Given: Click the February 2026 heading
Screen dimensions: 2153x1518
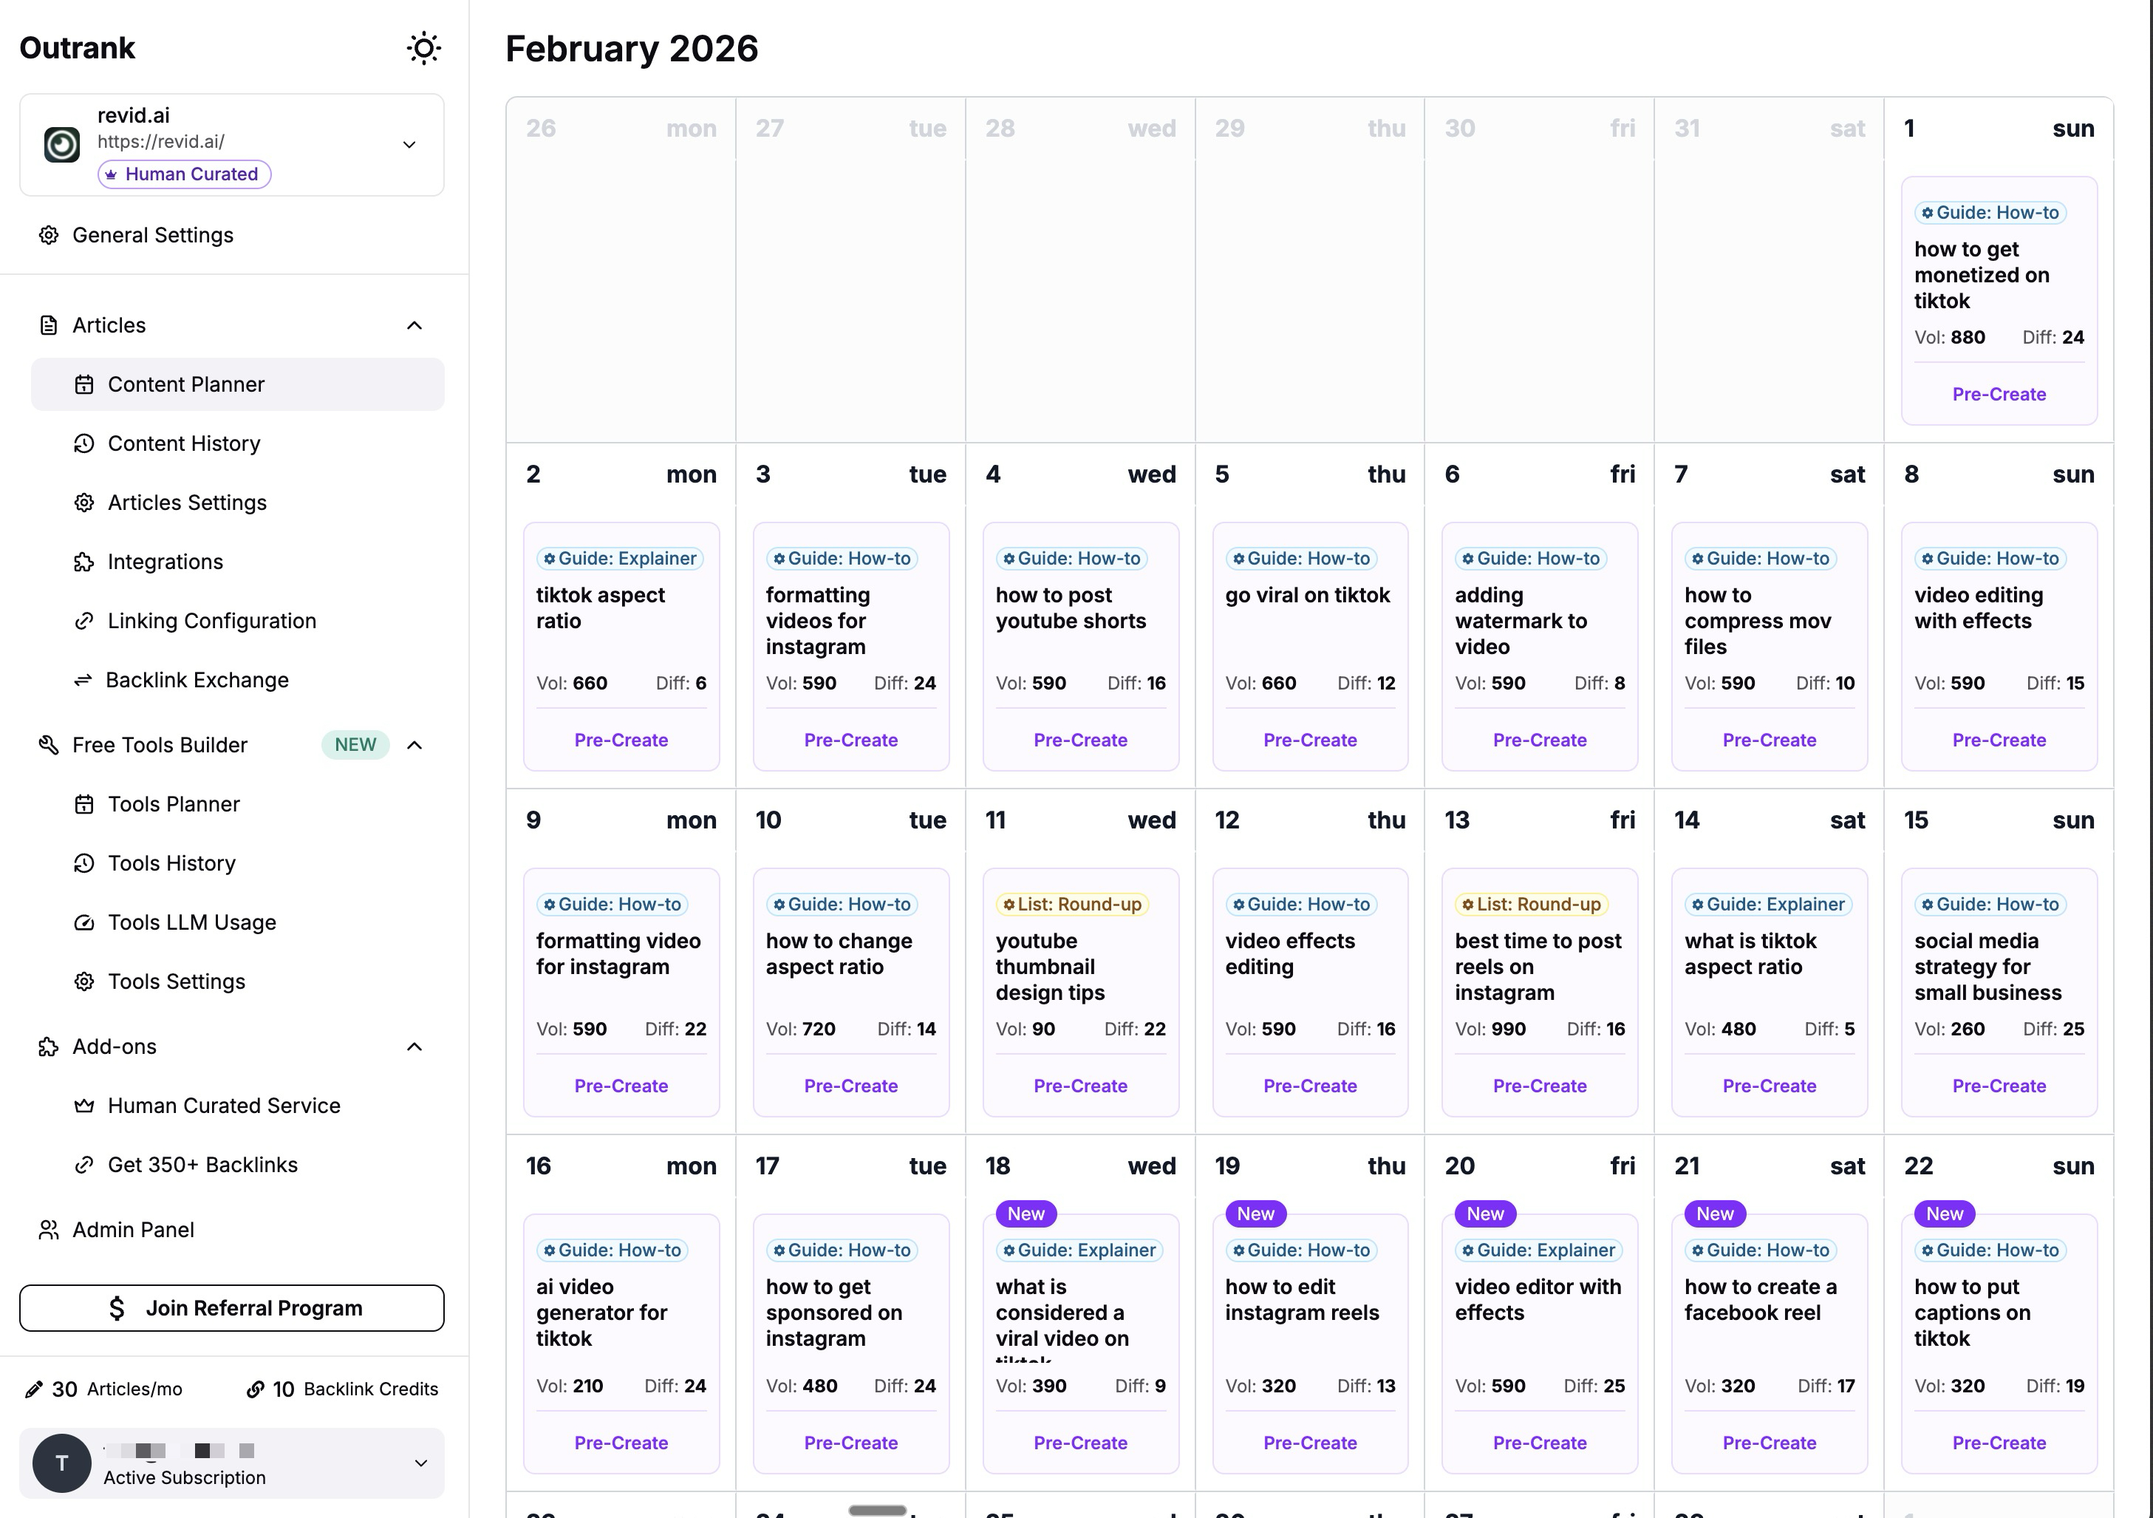Looking at the screenshot, I should click(x=632, y=49).
